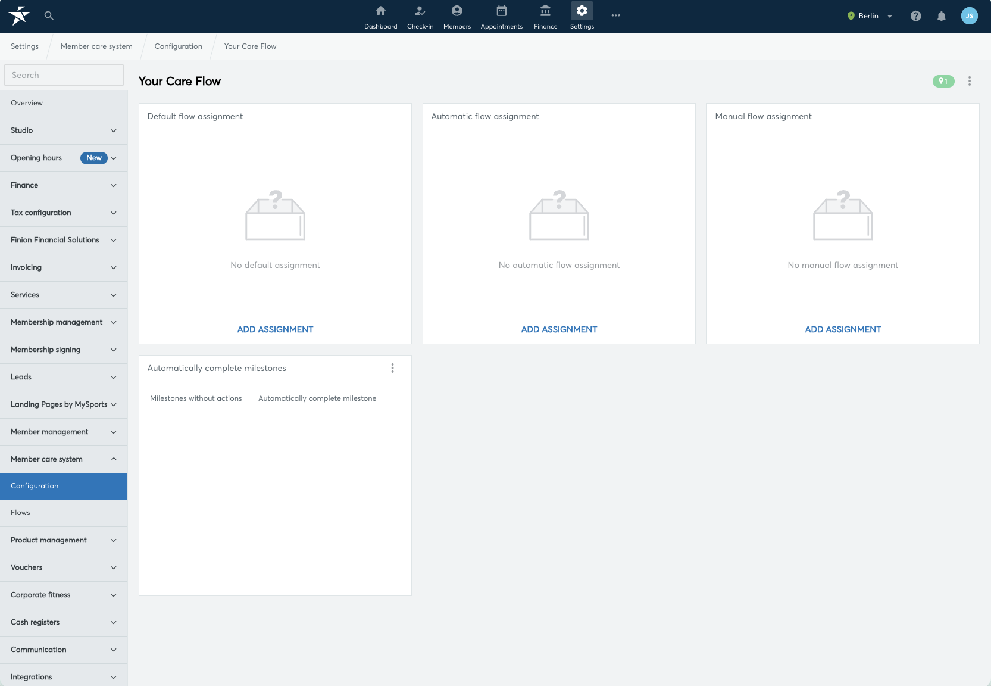991x686 pixels.
Task: Open the more options ellipsis in top bar
Action: click(616, 15)
